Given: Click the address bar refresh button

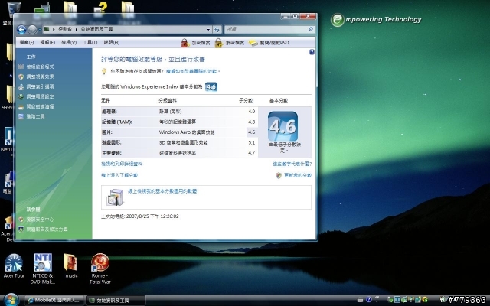Looking at the screenshot, I should pyautogui.click(x=217, y=29).
